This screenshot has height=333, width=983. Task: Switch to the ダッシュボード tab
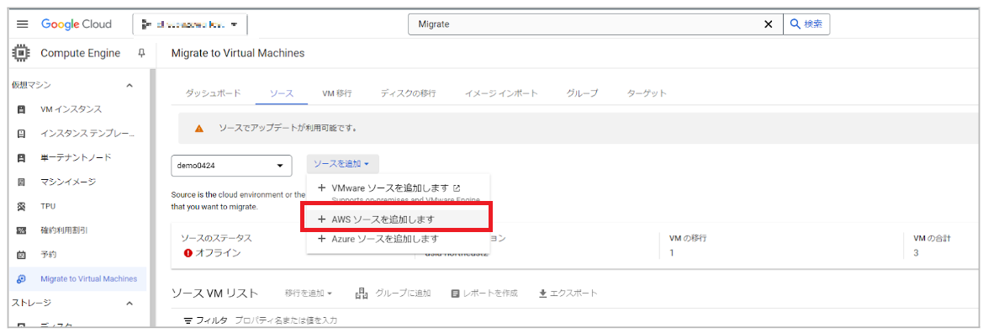(x=213, y=93)
